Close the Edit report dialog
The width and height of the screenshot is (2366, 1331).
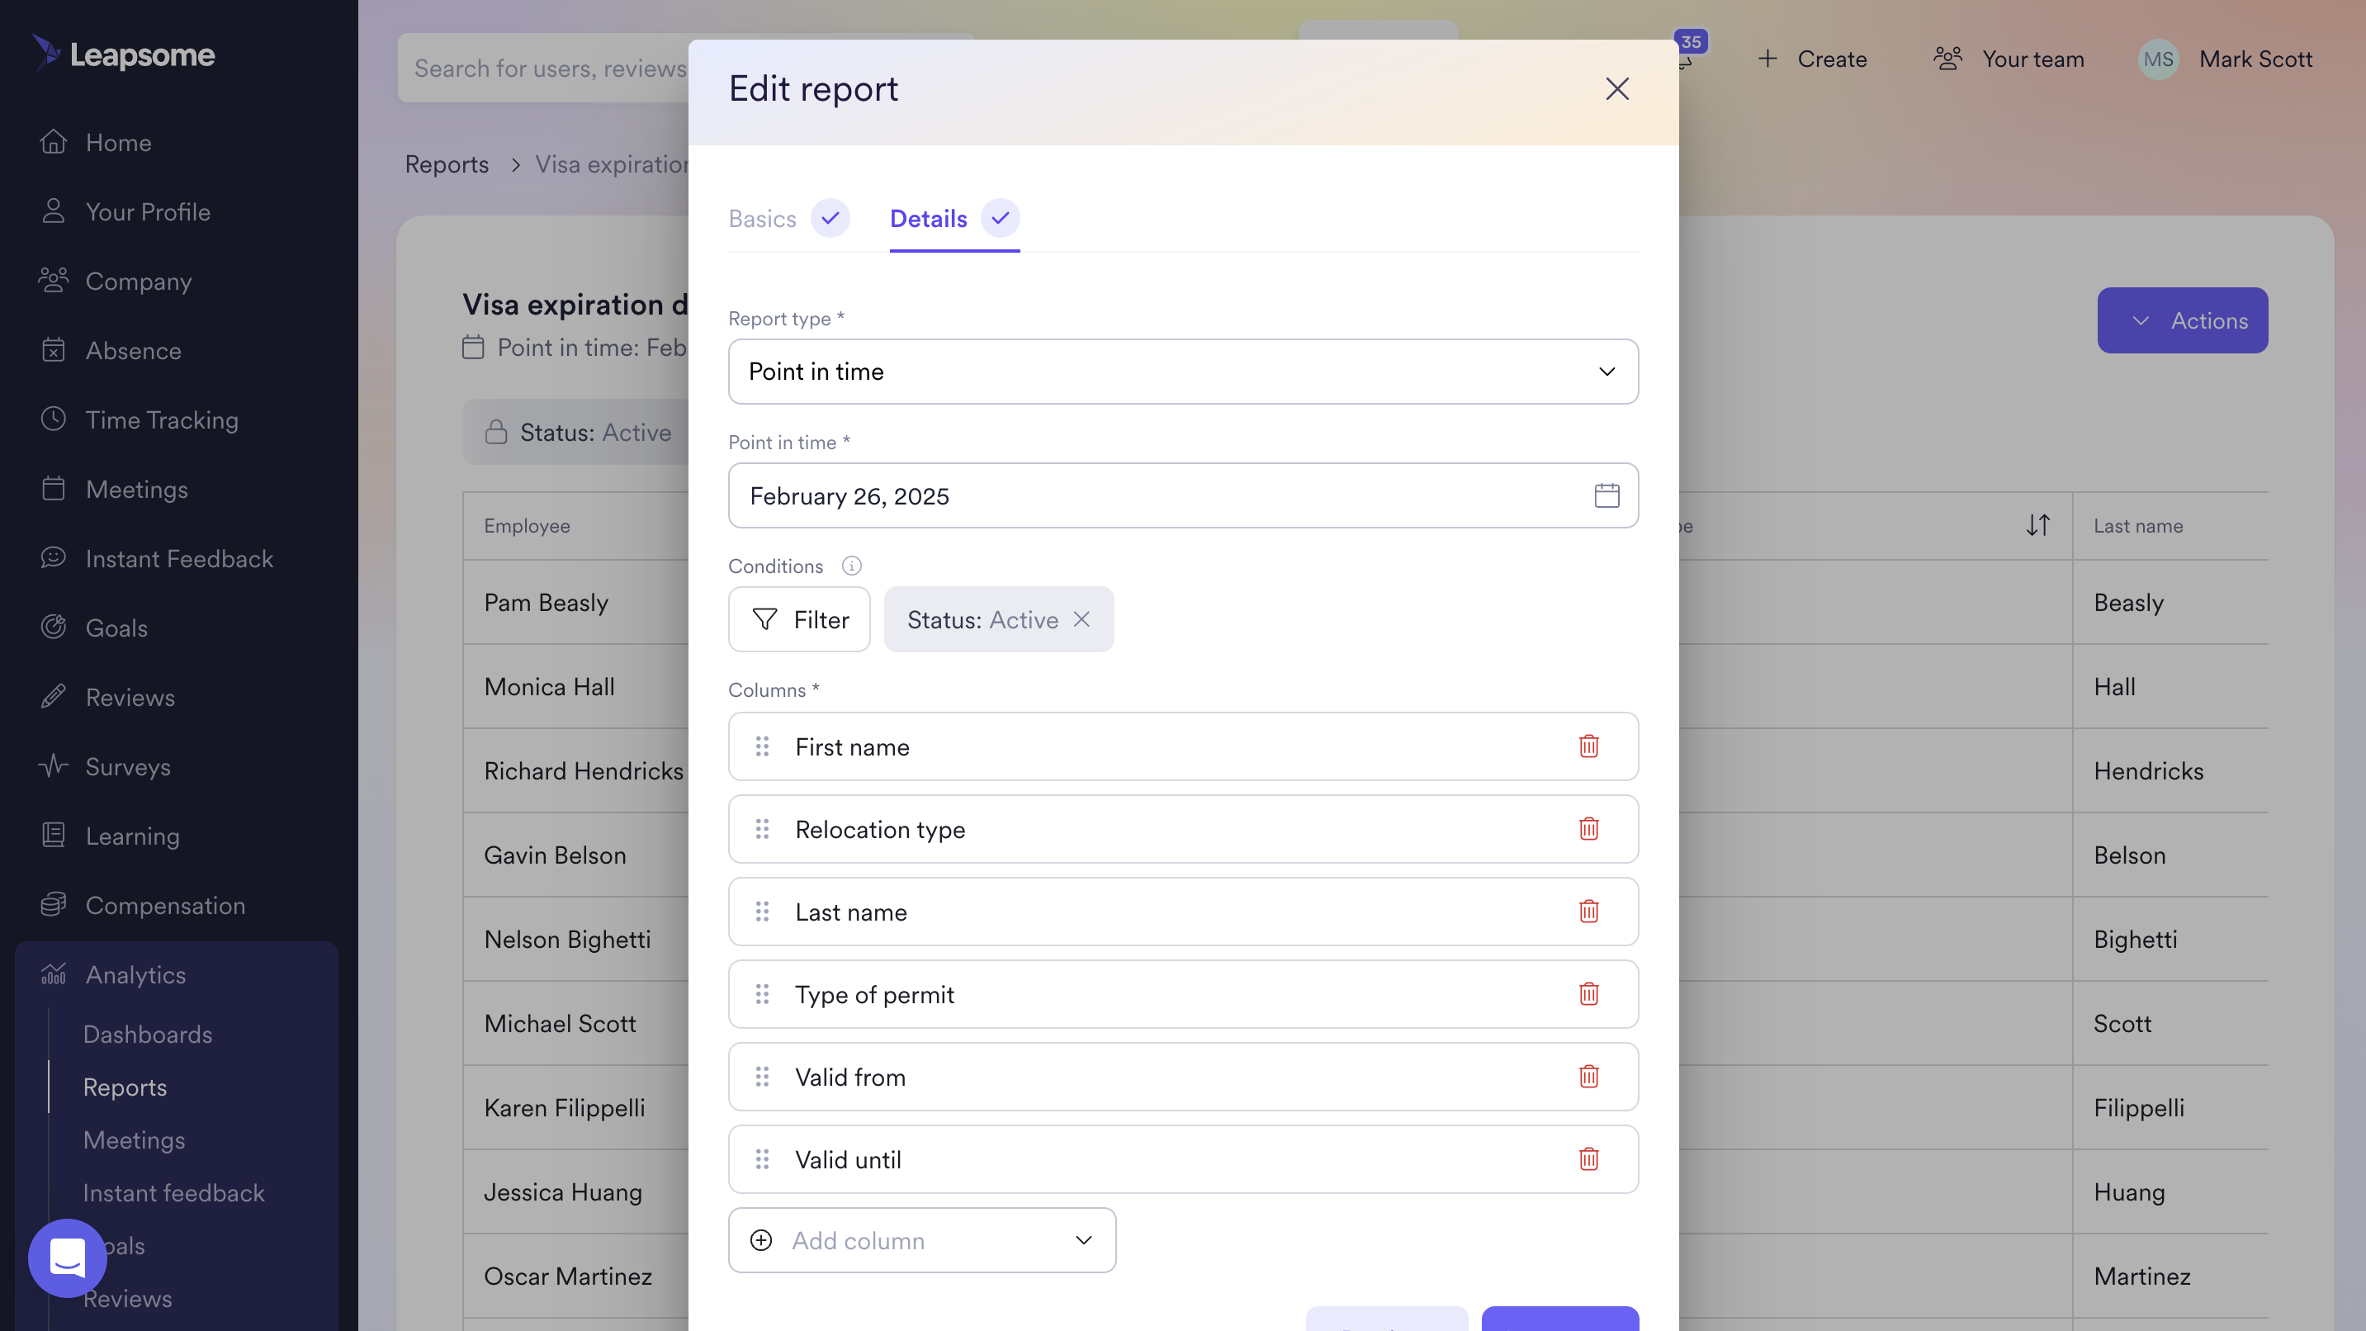(x=1616, y=89)
